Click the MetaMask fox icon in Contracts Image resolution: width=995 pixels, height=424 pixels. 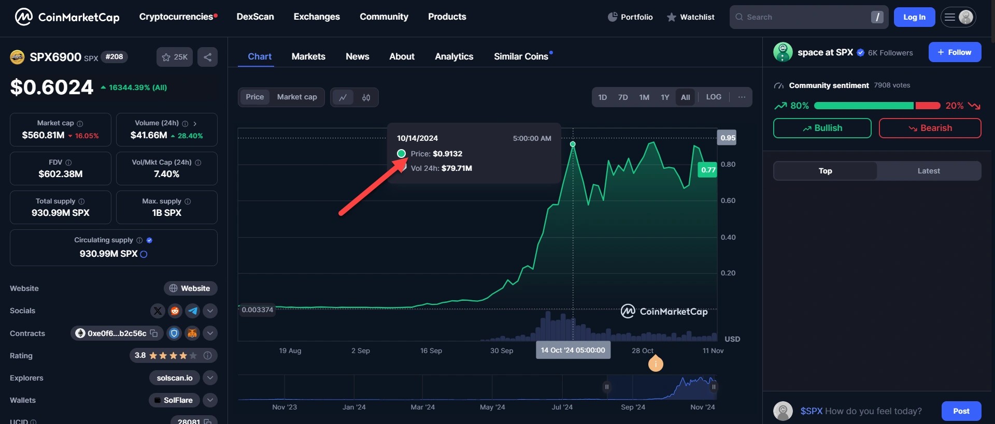tap(192, 333)
